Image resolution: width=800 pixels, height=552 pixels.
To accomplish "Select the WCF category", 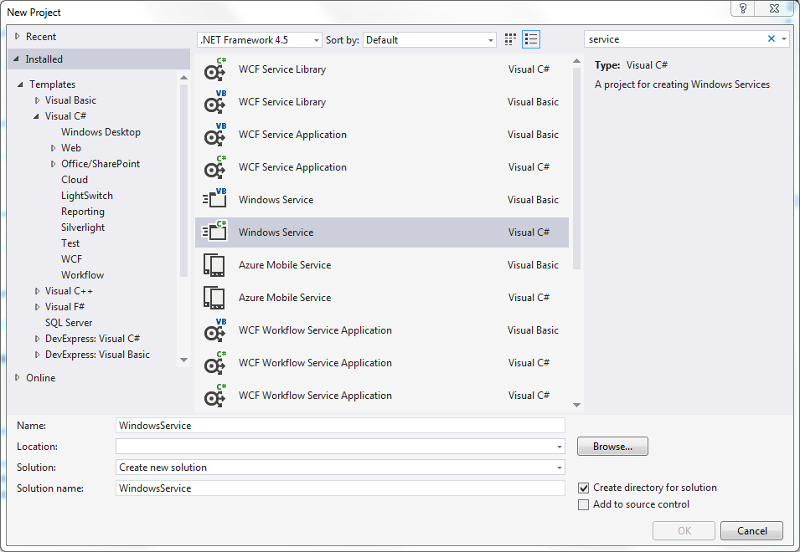I will pos(71,259).
